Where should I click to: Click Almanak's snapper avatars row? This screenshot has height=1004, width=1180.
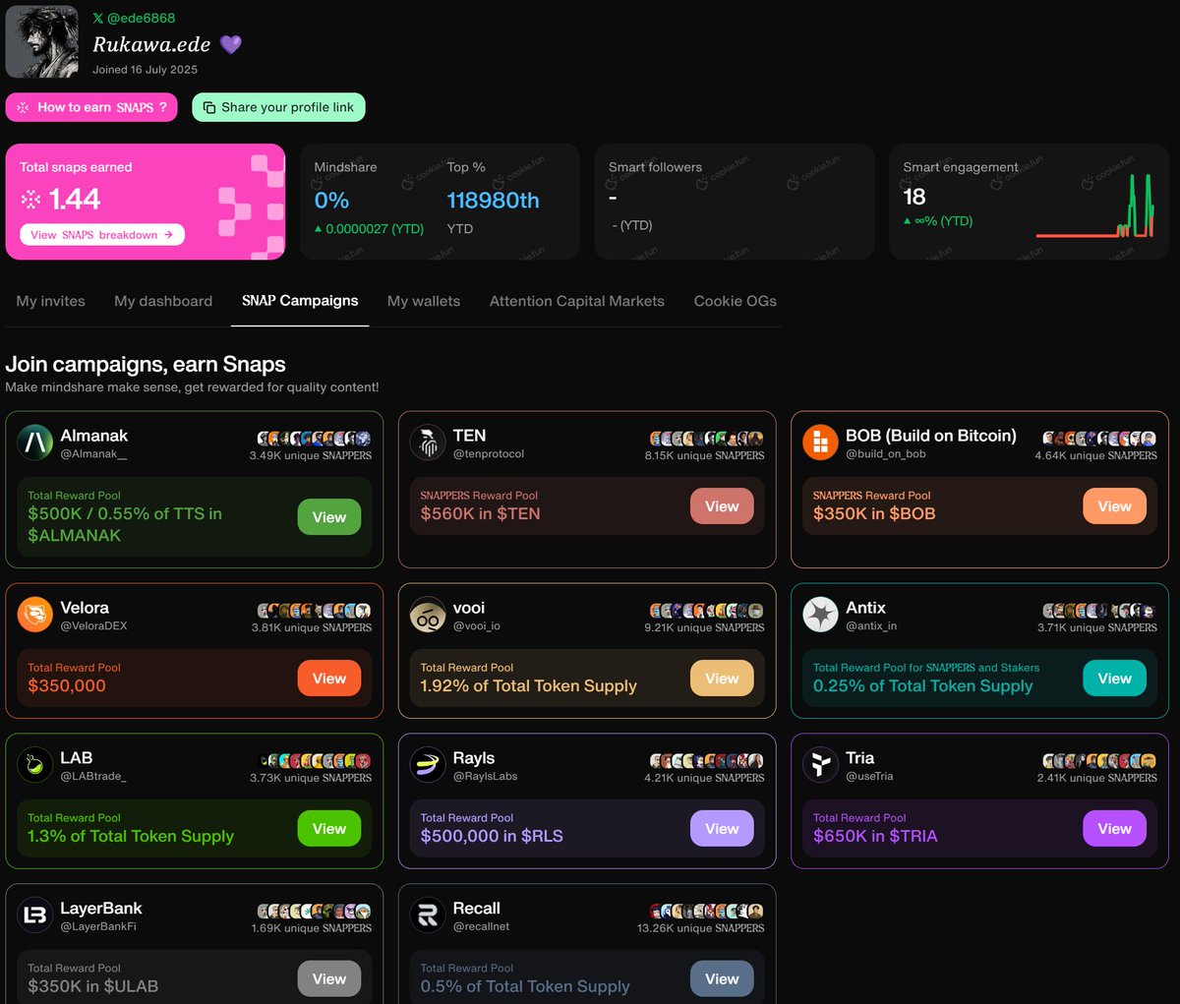click(x=314, y=439)
